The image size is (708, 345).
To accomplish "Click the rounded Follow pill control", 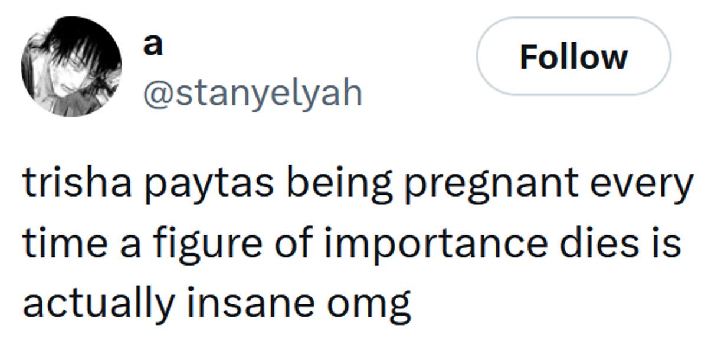I will point(573,57).
